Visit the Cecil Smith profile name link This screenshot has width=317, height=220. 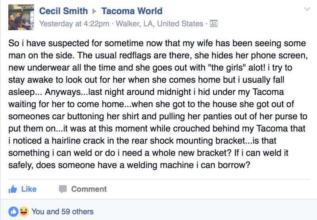(63, 11)
